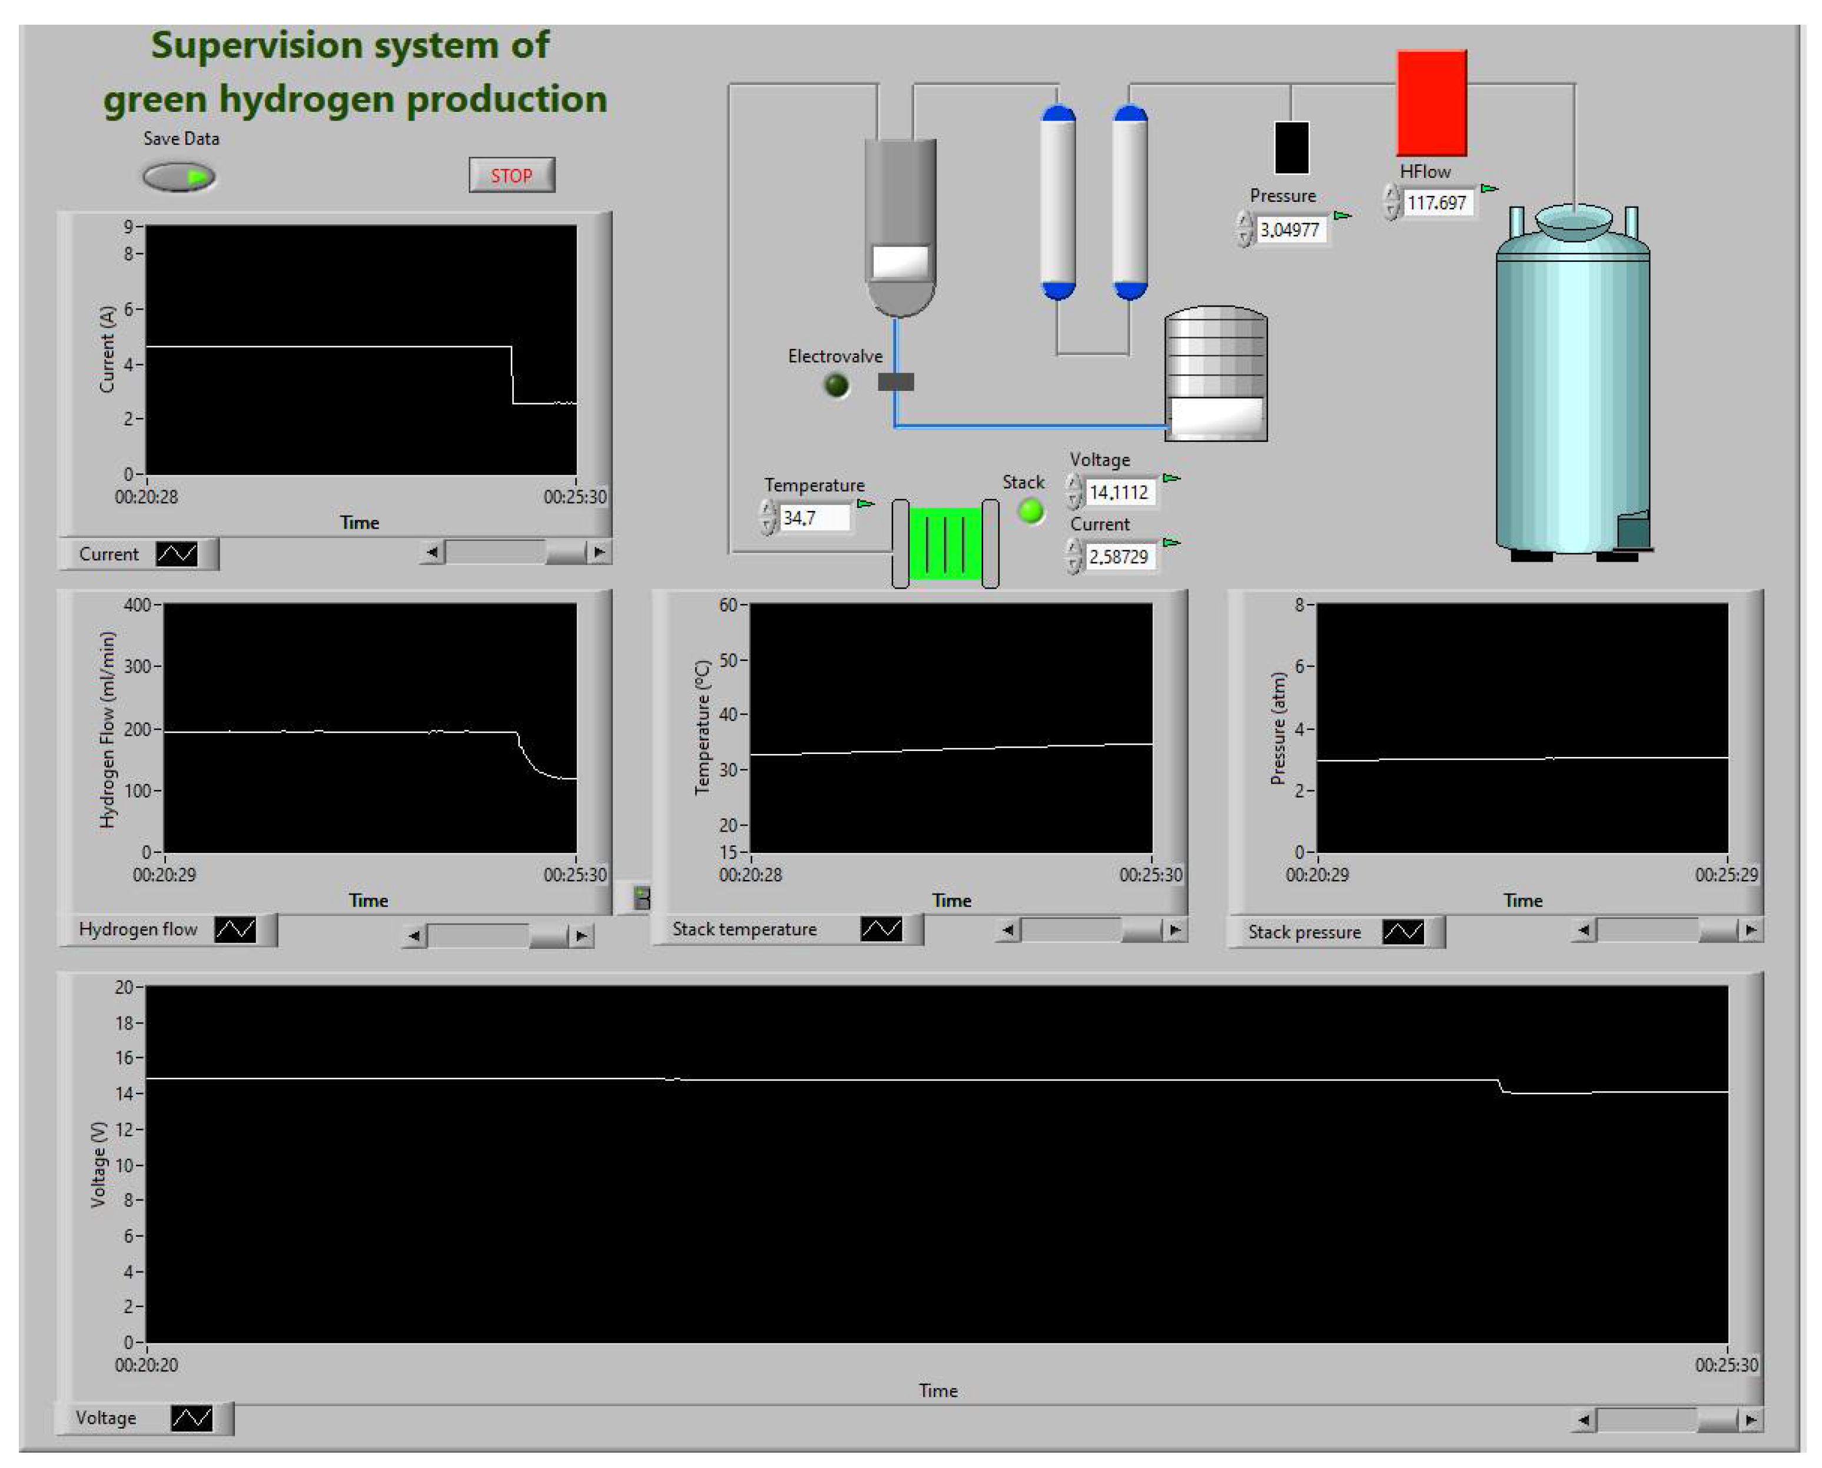Click the Hydrogen flow plot legend icon
Image resolution: width=1822 pixels, height=1468 pixels.
point(234,930)
